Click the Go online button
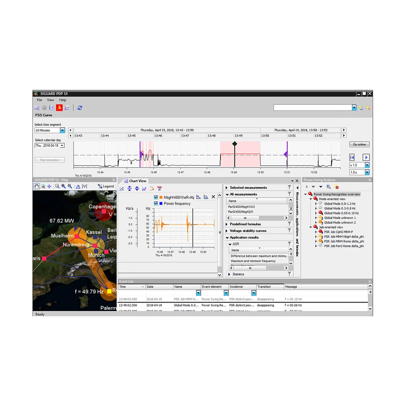Screen dimensions: 406x406 [359, 145]
